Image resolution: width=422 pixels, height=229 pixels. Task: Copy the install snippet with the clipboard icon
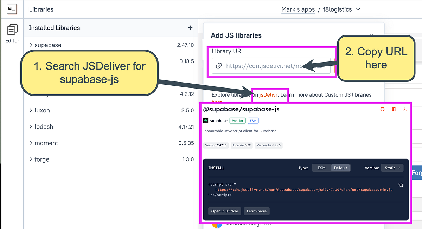pos(401,184)
